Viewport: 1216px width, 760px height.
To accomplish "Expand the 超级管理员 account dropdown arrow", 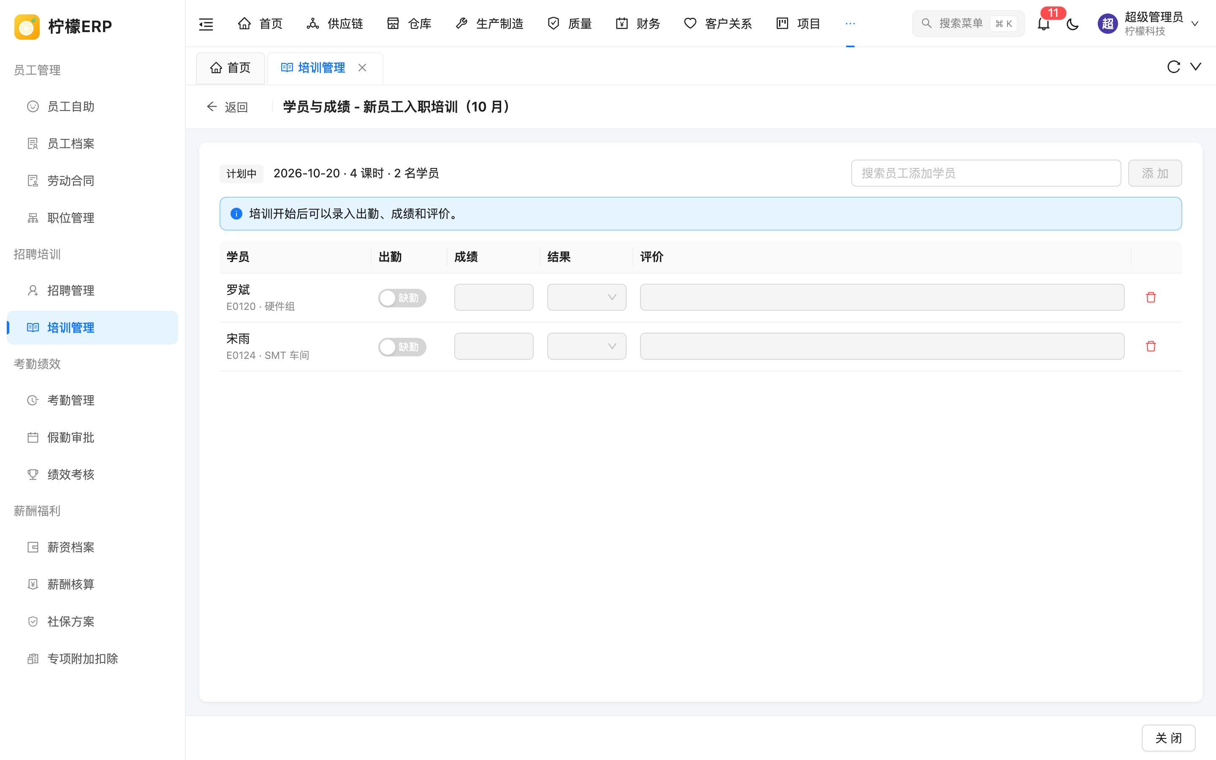I will coord(1195,24).
